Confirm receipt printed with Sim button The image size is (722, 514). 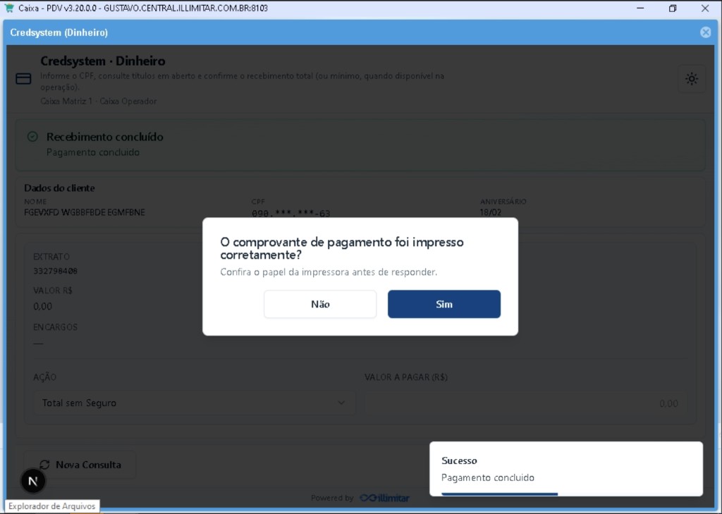[x=444, y=304]
